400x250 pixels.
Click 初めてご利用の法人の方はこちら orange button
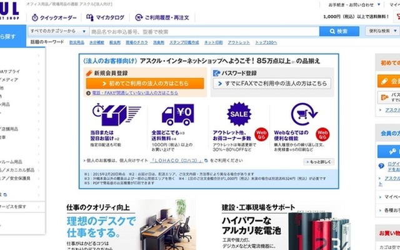pyautogui.click(x=145, y=83)
